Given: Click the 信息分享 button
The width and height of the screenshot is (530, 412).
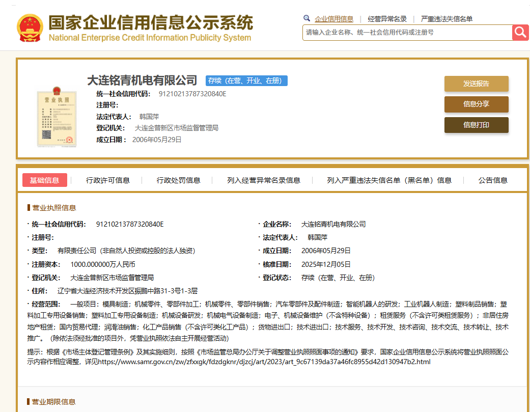Looking at the screenshot, I should [x=476, y=104].
